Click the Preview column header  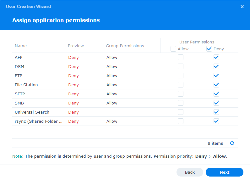point(76,46)
